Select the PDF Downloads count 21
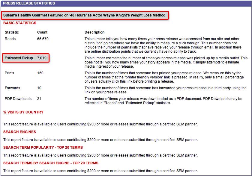Screen dimensions: 252x176 pos(39,98)
